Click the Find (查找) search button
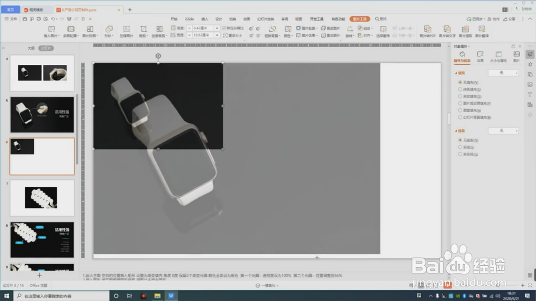This screenshot has height=301, width=536. pos(381,19)
